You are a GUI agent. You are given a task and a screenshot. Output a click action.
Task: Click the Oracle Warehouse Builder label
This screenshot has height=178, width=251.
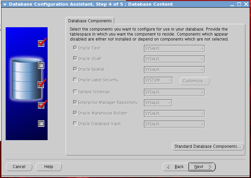click(x=103, y=113)
